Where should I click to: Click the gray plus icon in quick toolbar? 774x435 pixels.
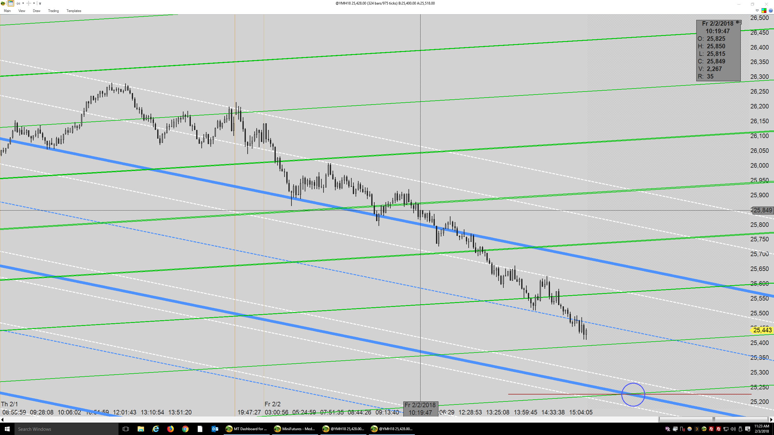pyautogui.click(x=29, y=3)
